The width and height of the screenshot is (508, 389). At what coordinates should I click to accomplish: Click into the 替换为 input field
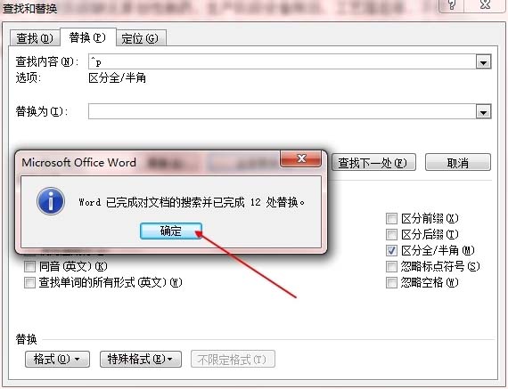tap(282, 111)
